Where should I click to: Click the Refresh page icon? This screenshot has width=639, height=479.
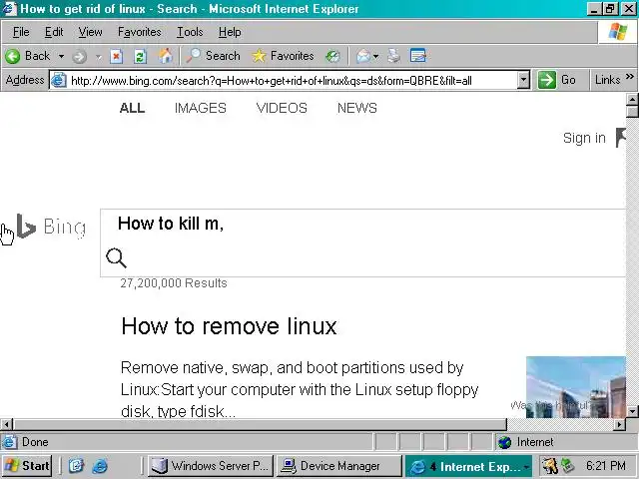(x=140, y=56)
